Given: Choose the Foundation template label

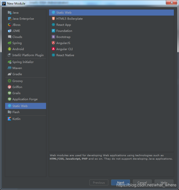Looking at the screenshot, I should click(x=64, y=31).
